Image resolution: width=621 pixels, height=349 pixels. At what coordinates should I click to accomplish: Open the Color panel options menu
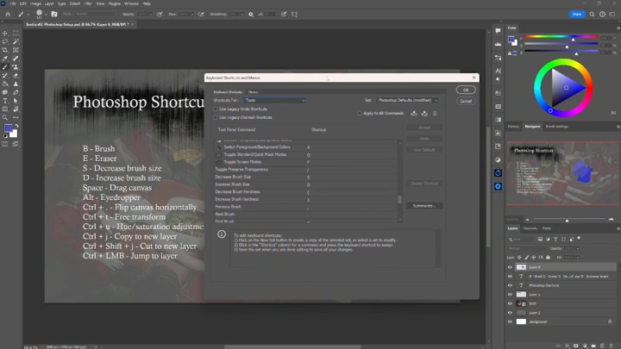click(x=618, y=28)
